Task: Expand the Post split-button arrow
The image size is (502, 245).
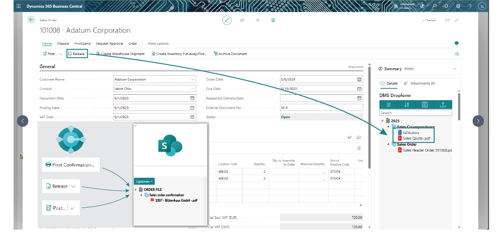Action: [x=61, y=54]
